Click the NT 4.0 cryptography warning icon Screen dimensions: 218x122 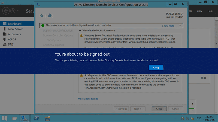point(81,36)
